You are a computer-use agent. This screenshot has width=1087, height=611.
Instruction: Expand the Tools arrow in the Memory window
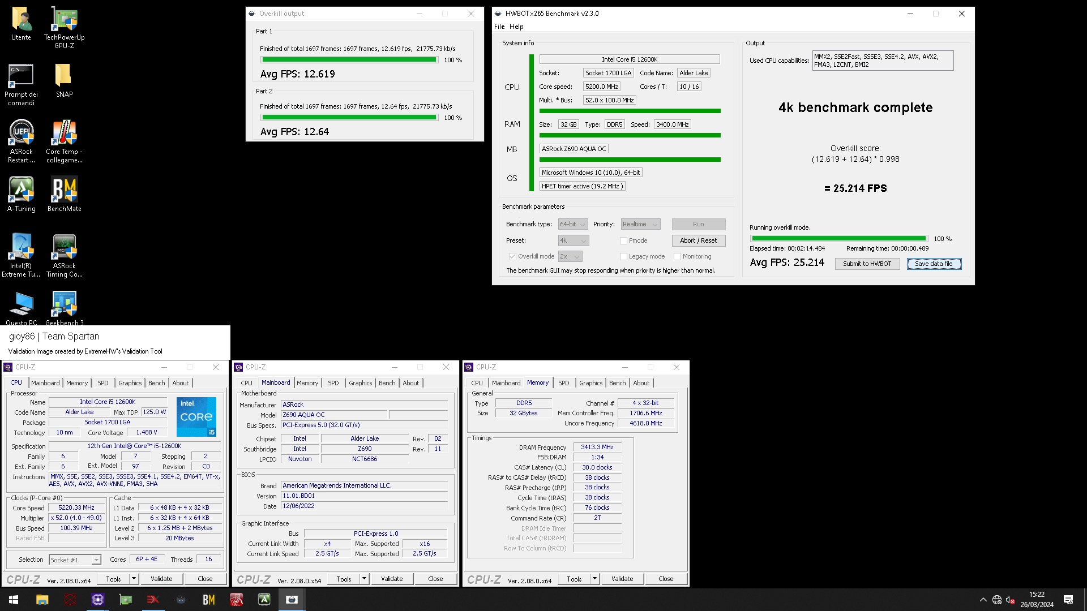tap(595, 579)
